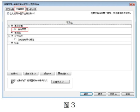
Task: Collapse the 尺寸标注 tree node
Action: 9,36
